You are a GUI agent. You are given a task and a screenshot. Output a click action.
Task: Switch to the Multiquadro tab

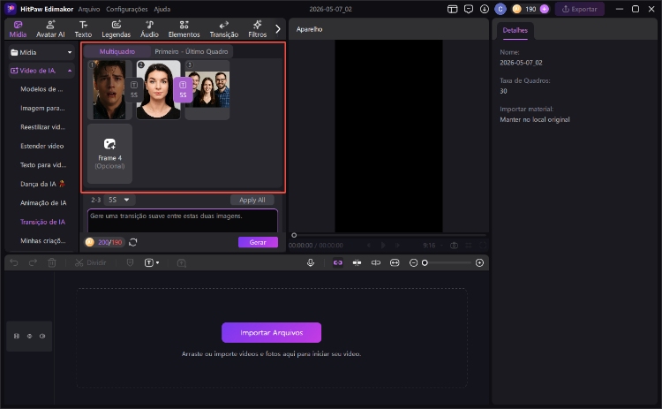point(117,51)
